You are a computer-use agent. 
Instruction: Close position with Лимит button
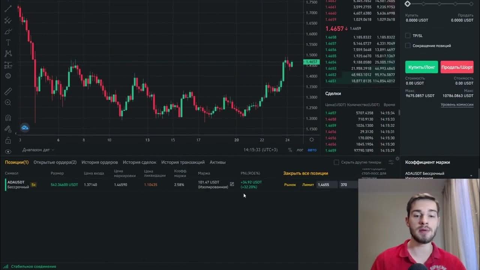[x=308, y=184]
